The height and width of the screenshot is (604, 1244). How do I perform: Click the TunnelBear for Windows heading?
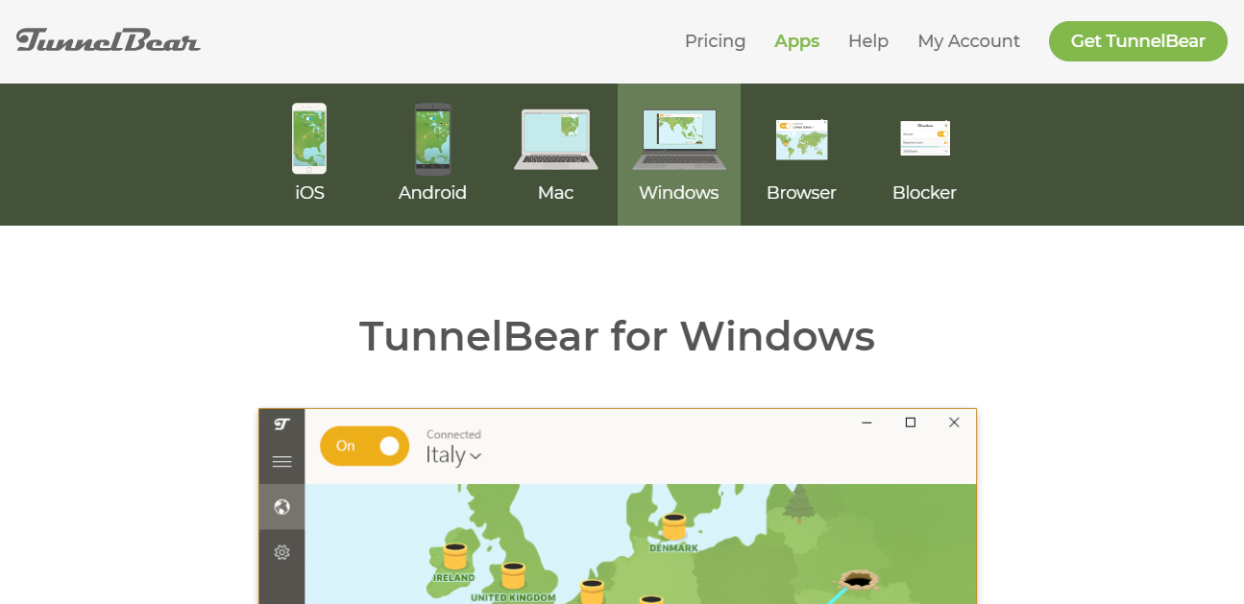617,336
